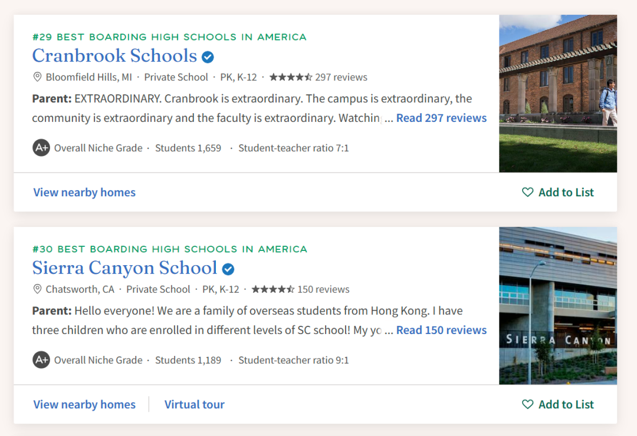Viewport: 637px width, 436px height.
Task: Click location pin beside Bloomfield Hills, MI
Action: [x=37, y=77]
